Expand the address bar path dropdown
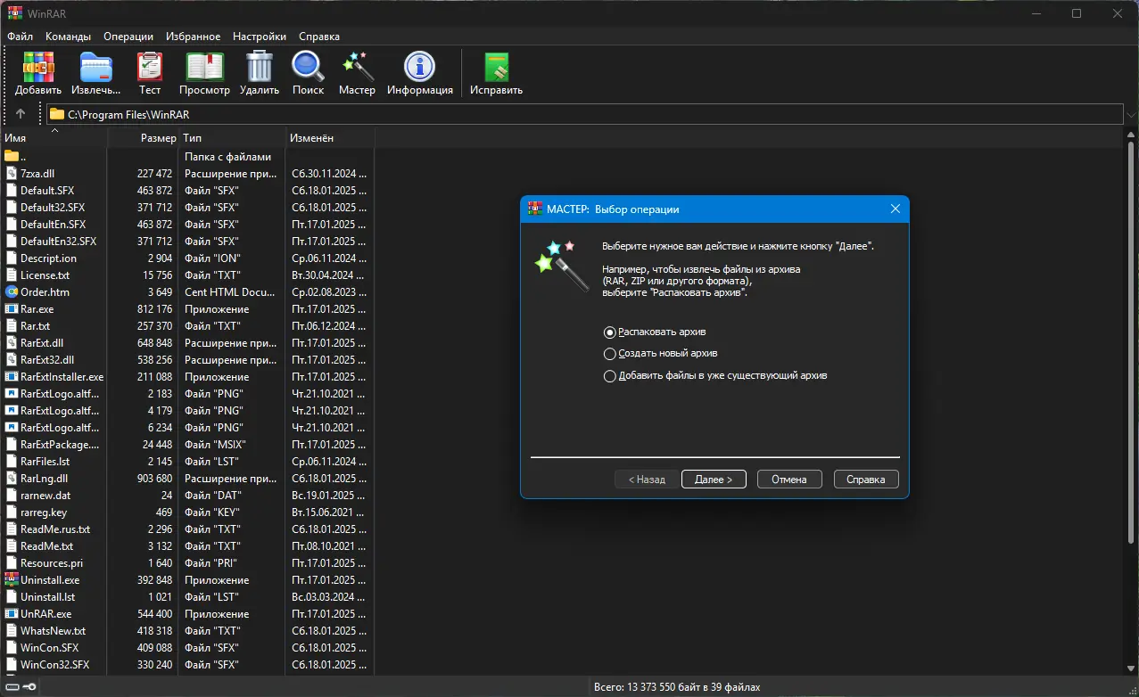Viewport: 1139px width, 697px height. (x=1131, y=114)
